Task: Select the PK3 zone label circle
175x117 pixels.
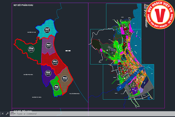Action: click(48, 45)
